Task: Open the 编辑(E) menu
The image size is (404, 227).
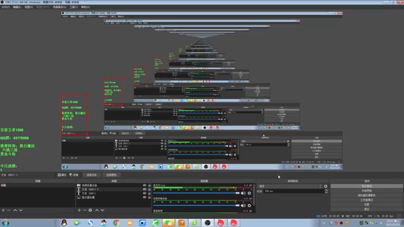Action: click(x=17, y=7)
